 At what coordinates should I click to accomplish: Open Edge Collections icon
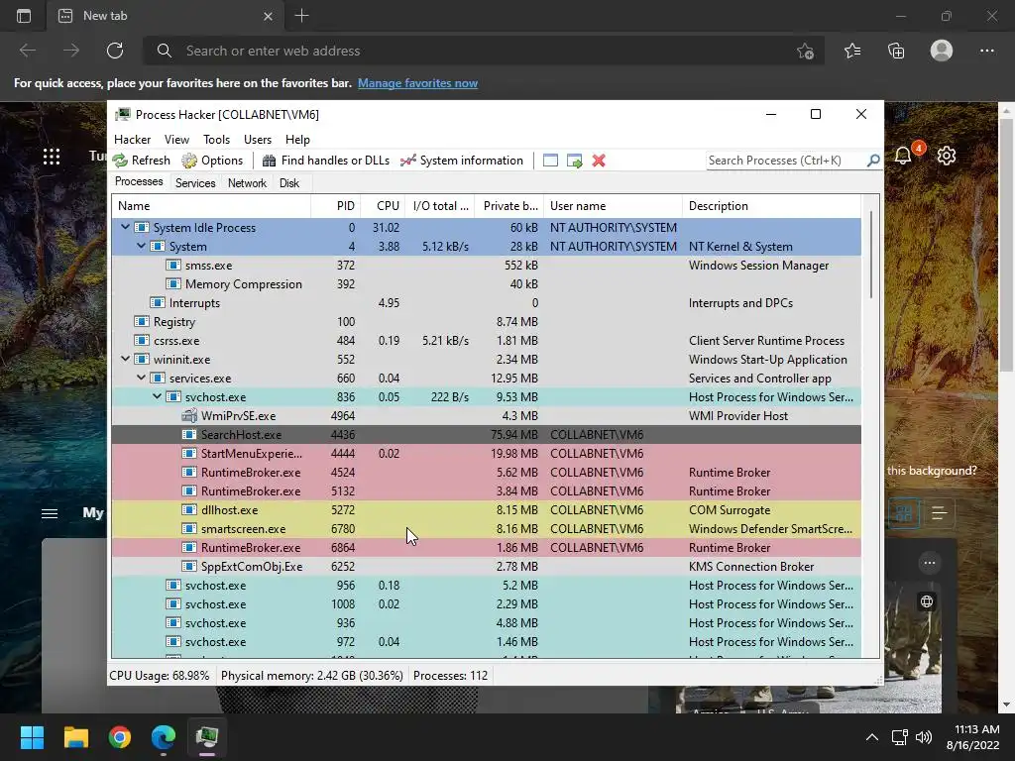pyautogui.click(x=896, y=51)
